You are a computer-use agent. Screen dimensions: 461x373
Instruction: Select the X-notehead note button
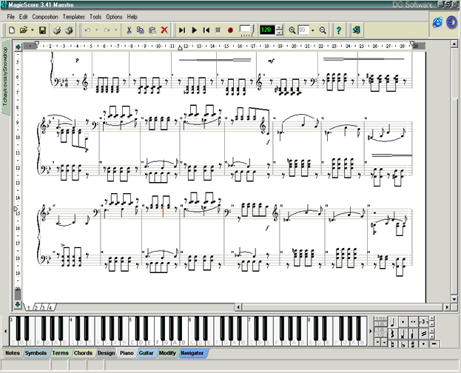(x=403, y=334)
